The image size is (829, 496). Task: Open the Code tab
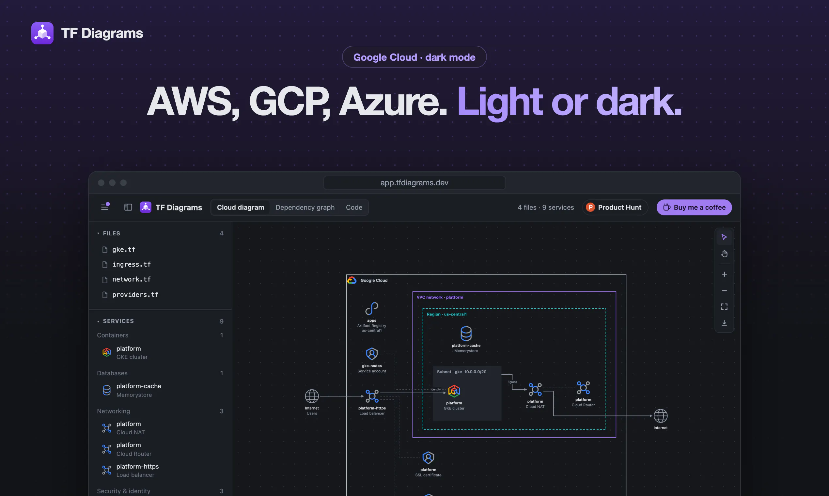[354, 208]
